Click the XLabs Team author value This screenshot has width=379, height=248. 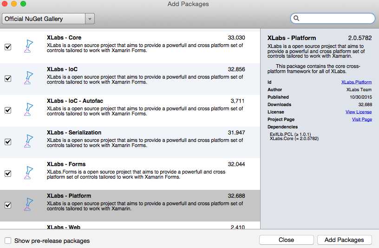[359, 90]
